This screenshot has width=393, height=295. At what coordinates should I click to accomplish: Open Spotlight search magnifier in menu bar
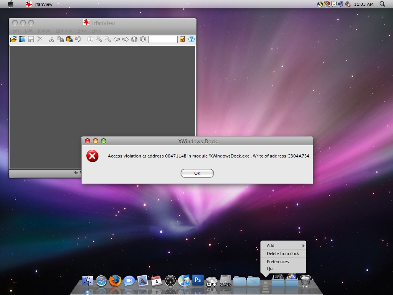[x=382, y=4]
